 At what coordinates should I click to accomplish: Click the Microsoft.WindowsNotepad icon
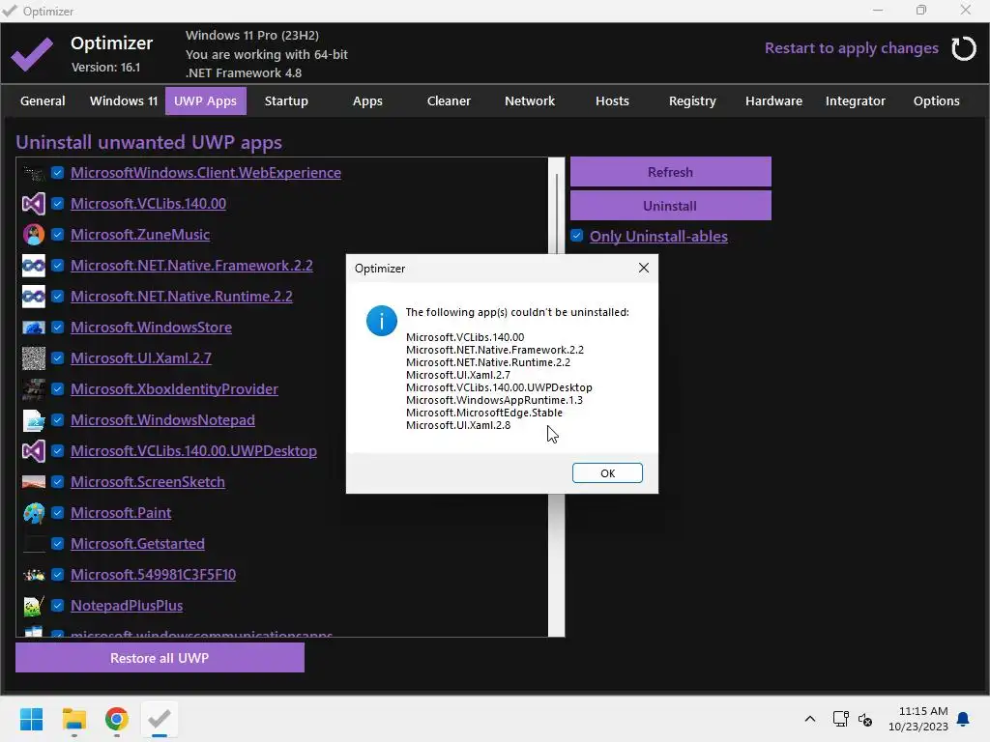pyautogui.click(x=34, y=420)
